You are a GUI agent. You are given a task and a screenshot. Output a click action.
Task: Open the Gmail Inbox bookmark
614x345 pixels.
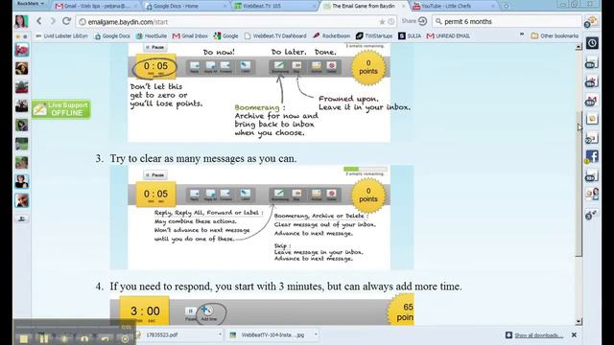coord(190,36)
